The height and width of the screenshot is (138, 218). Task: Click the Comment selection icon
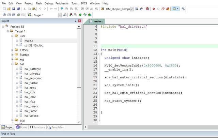point(92,9)
